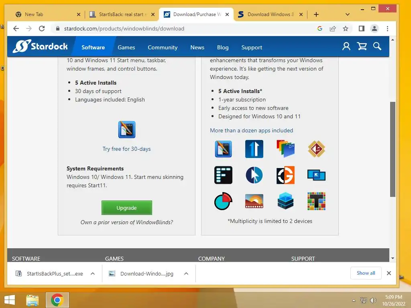Screen dimensions: 411x308
Task: Click the share page icon
Action: (333, 28)
